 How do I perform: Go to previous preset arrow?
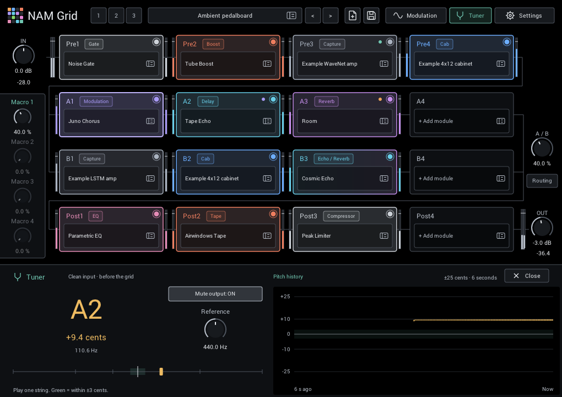click(x=313, y=16)
